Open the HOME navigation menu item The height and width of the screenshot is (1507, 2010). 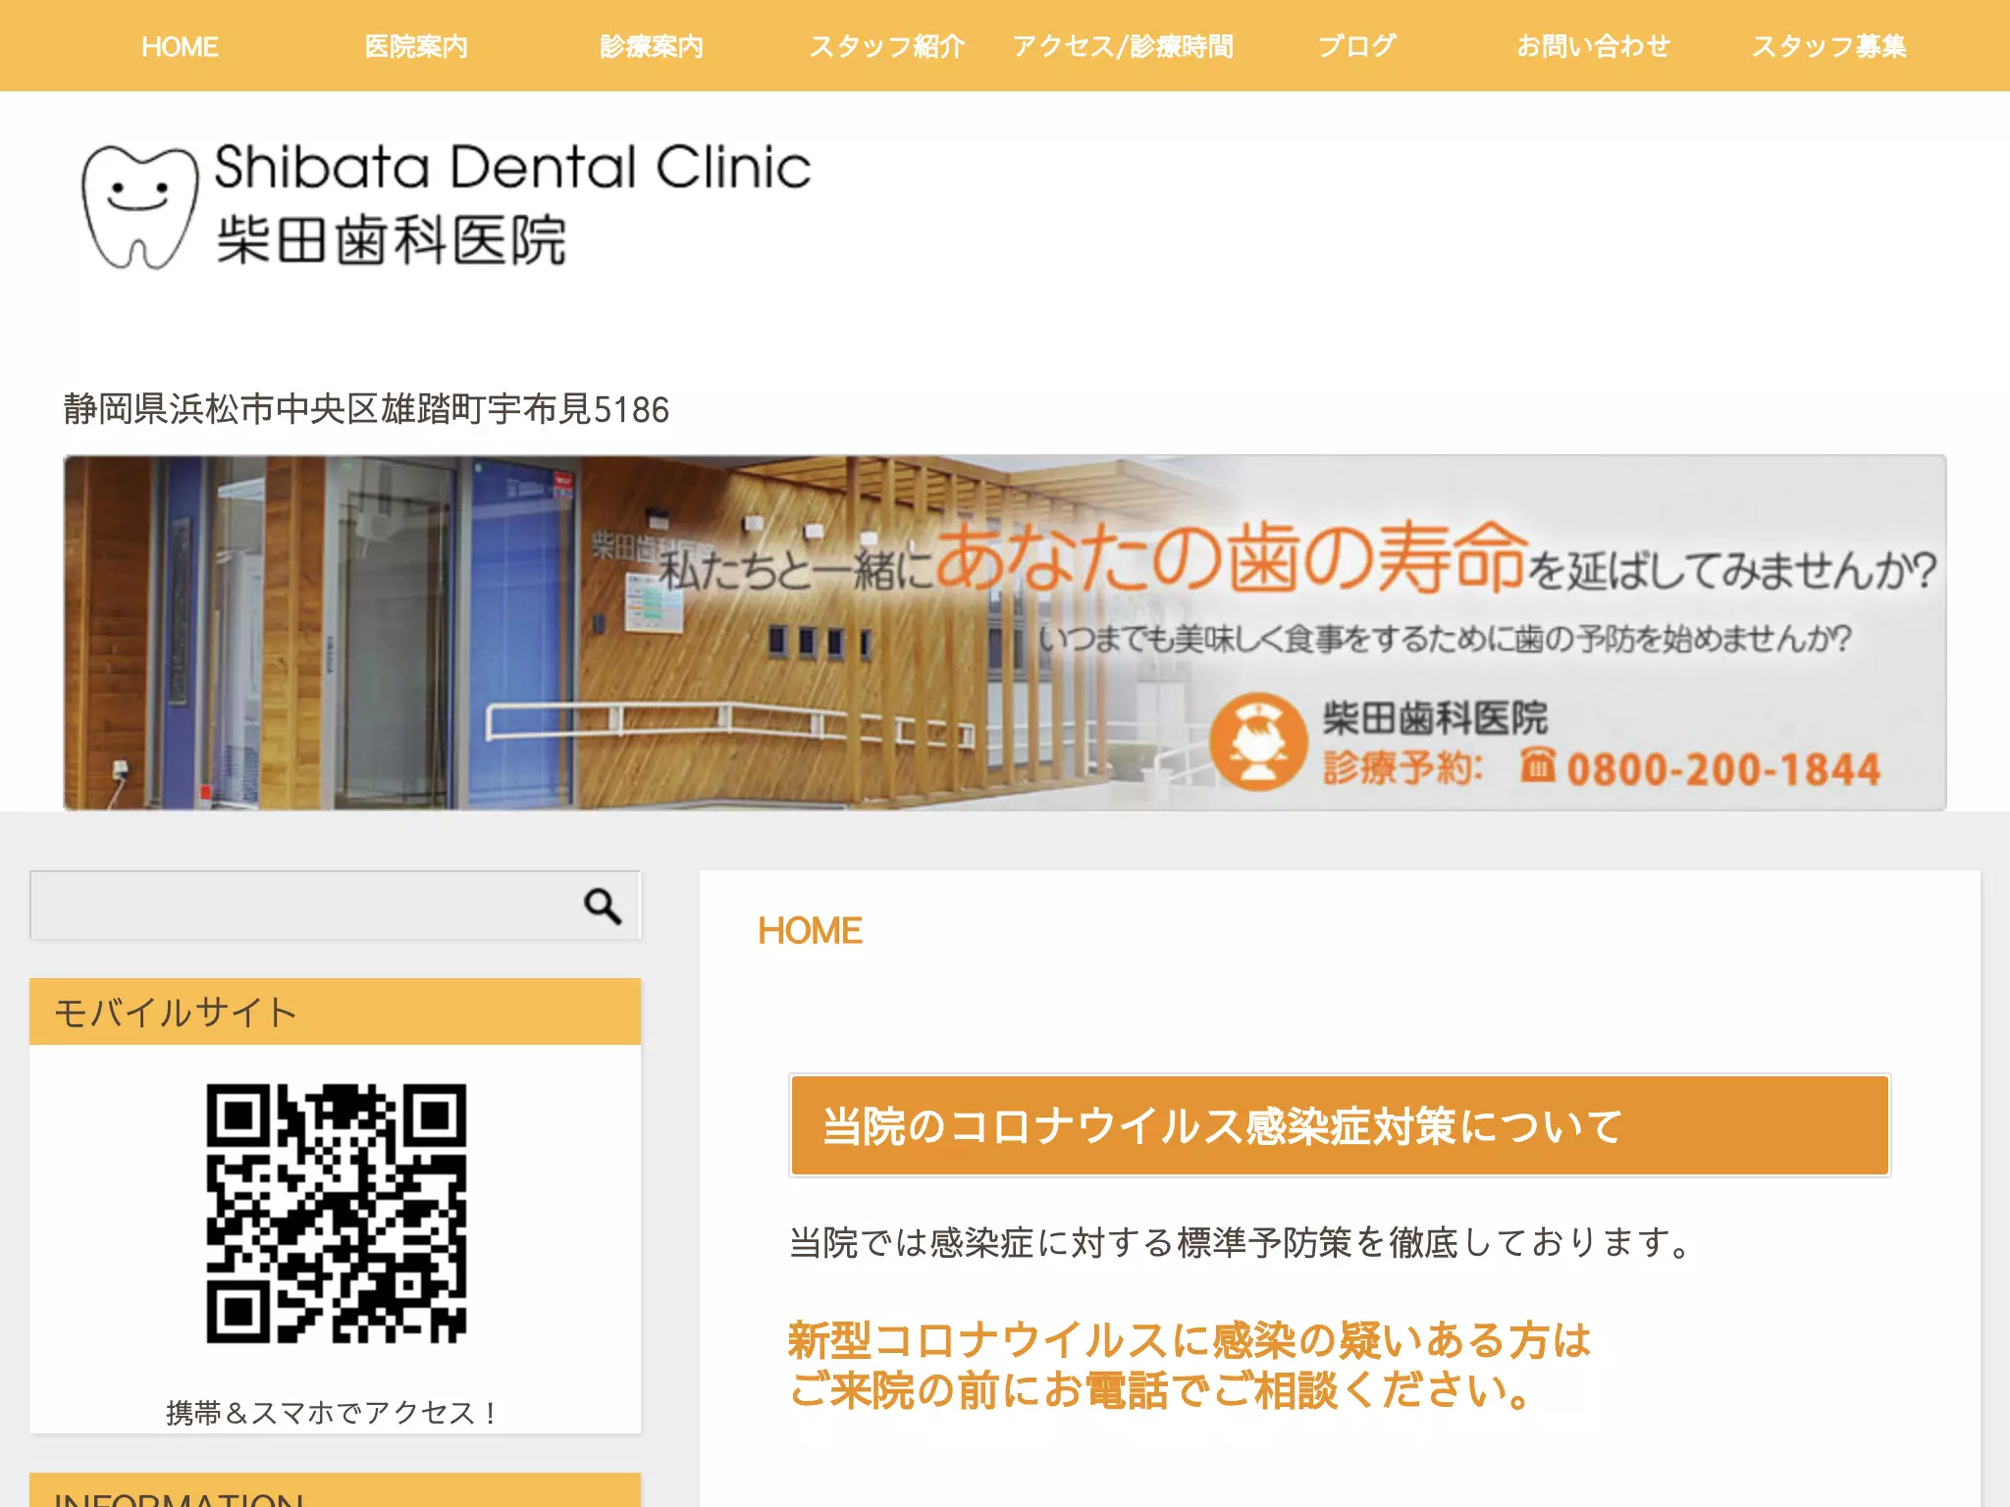pos(180,46)
